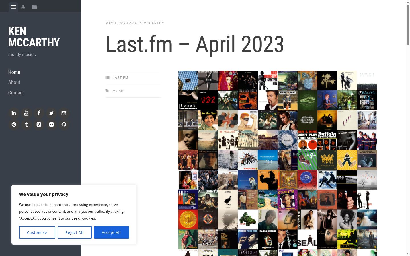Open the LinkedIn social icon
The width and height of the screenshot is (410, 256).
pyautogui.click(x=14, y=113)
